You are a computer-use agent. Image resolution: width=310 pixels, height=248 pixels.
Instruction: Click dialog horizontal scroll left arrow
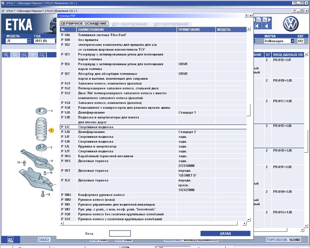(x=62, y=223)
